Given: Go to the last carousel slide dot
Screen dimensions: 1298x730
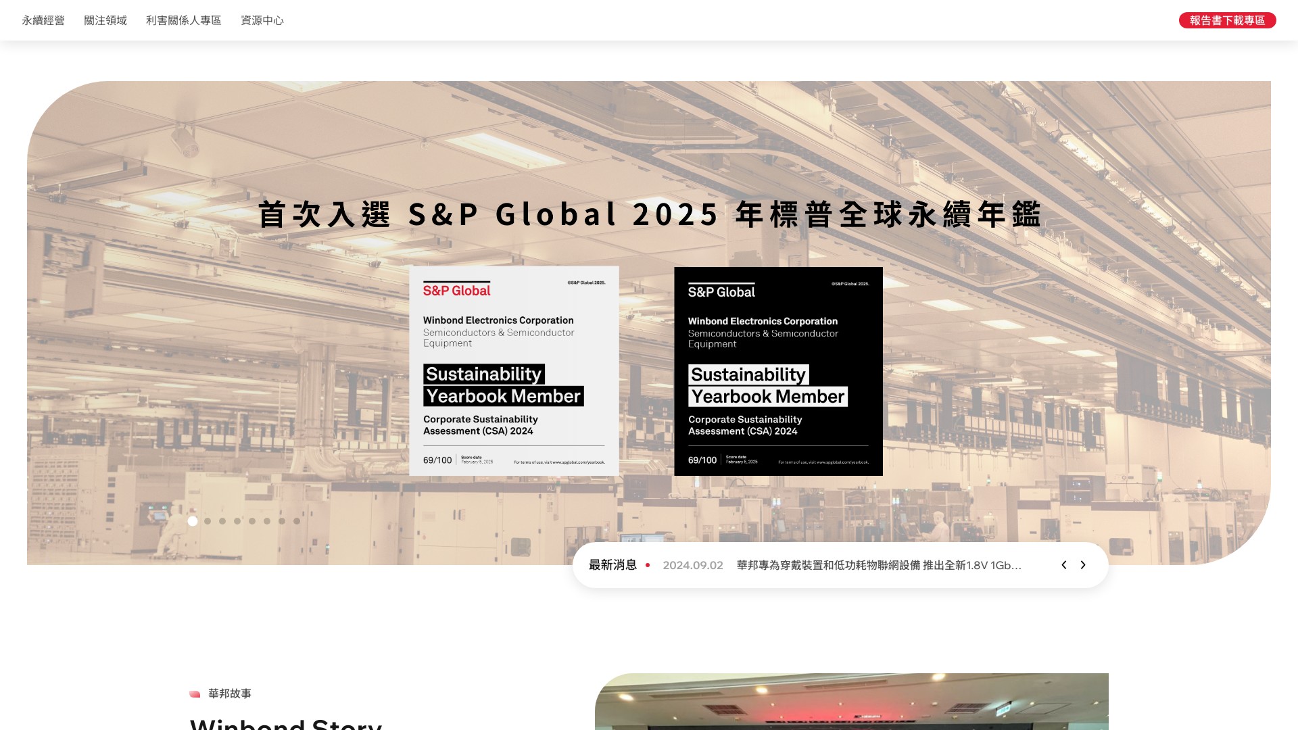Looking at the screenshot, I should click(x=297, y=521).
